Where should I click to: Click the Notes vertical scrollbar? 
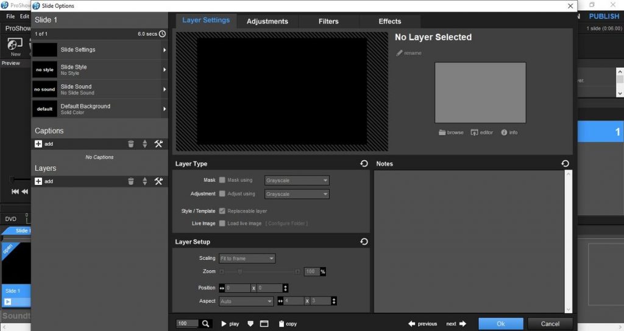[569, 241]
